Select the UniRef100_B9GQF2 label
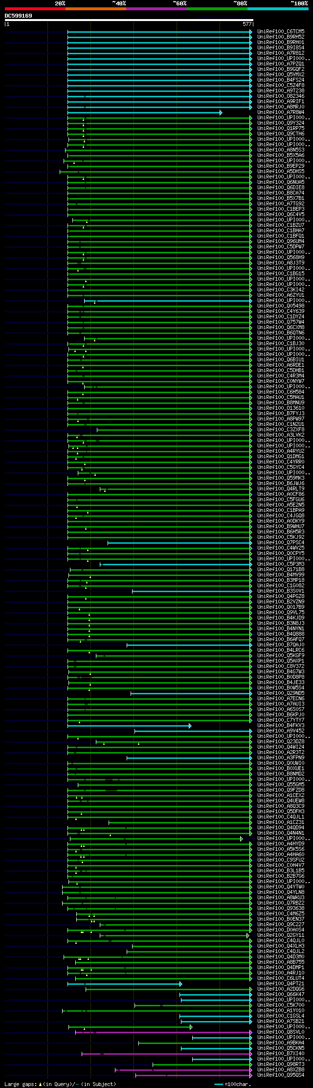 click(281, 69)
